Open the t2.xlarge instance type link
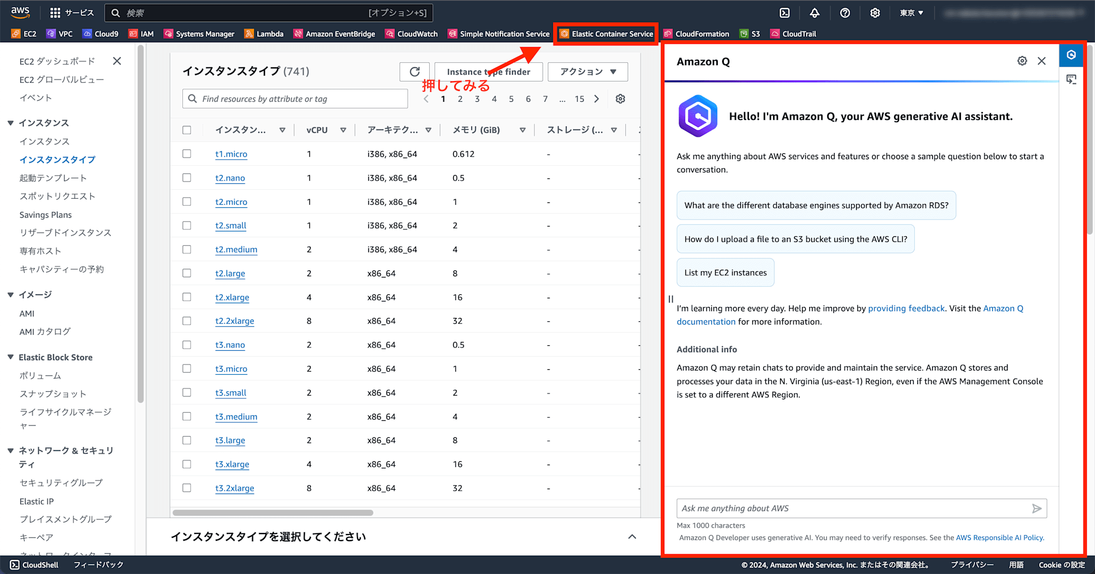 232,297
